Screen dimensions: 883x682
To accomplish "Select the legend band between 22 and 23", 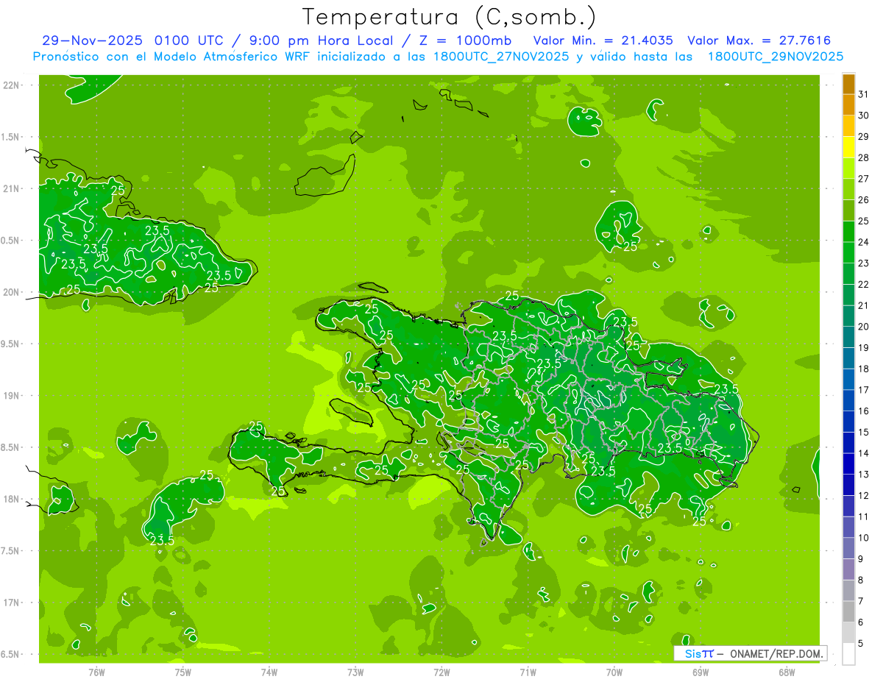I will pos(848,274).
